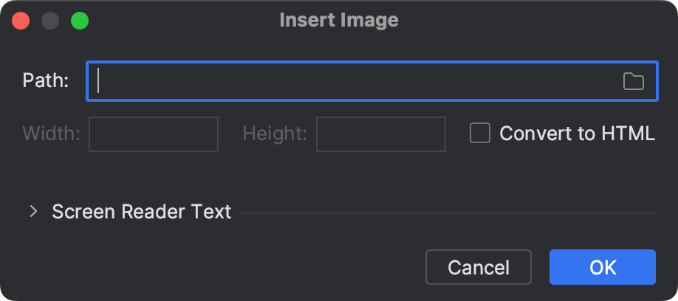Click the Height label
This screenshot has width=678, height=301.
coord(274,134)
